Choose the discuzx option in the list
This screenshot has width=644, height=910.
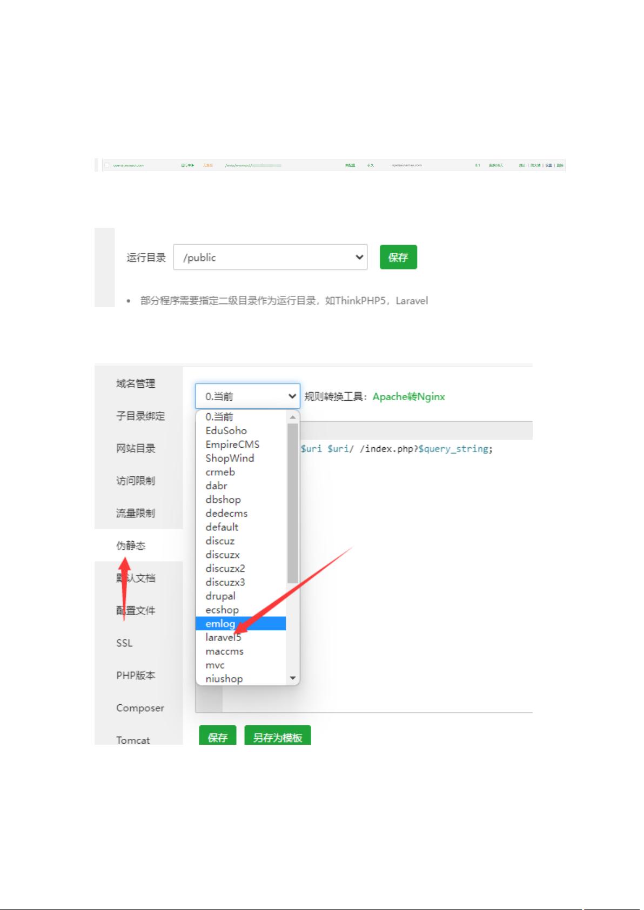point(241,555)
